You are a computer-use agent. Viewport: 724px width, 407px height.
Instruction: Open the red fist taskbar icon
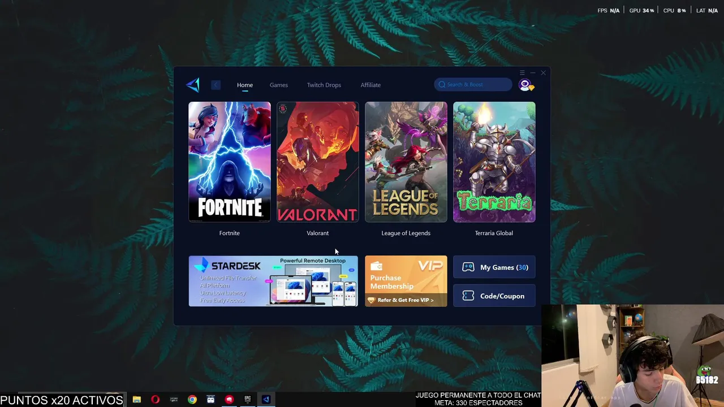(229, 399)
